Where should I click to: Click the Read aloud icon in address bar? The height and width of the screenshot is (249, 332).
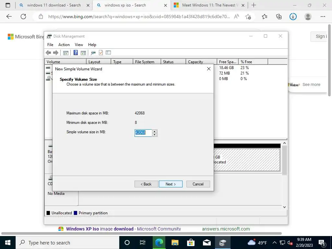click(x=236, y=17)
